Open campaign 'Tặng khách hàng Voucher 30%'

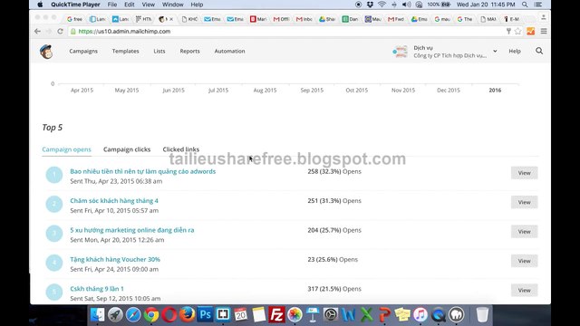[115, 260]
